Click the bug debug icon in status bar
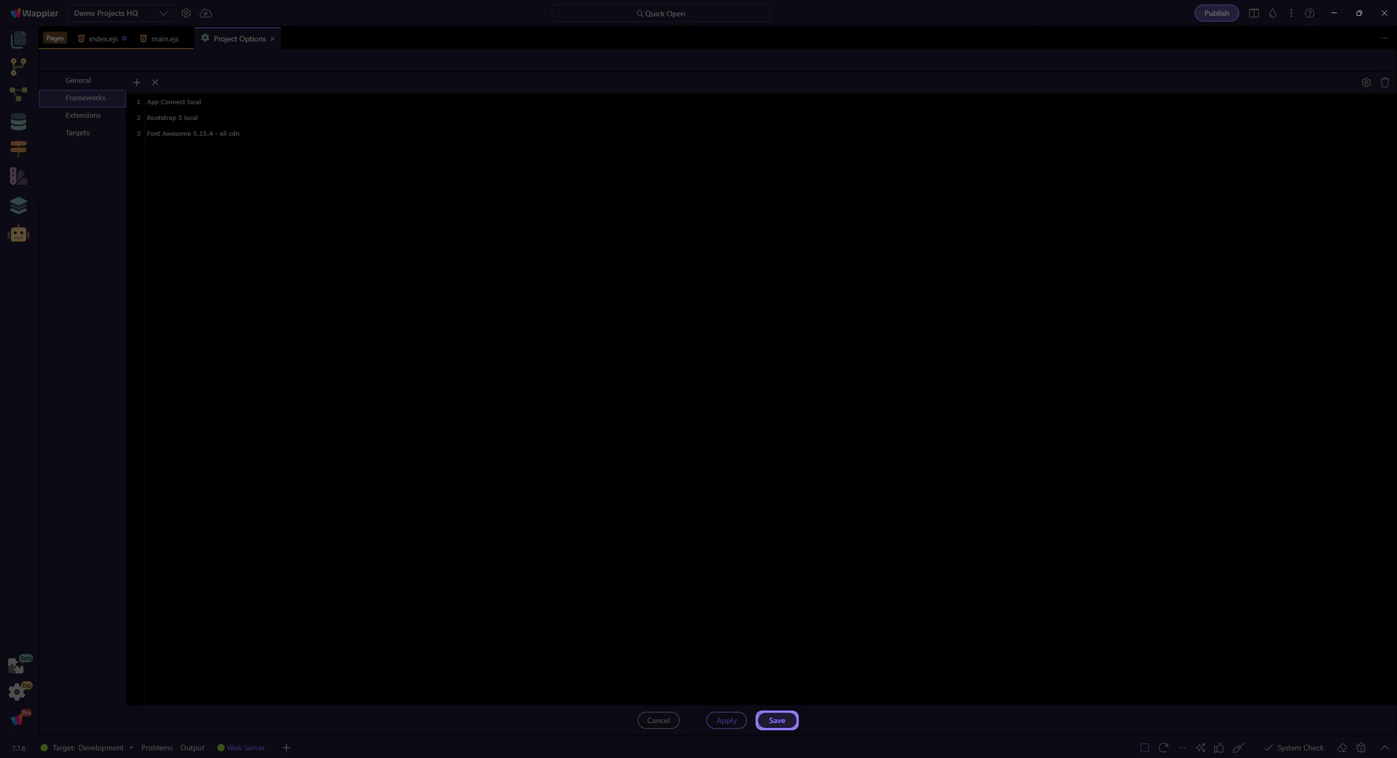Image resolution: width=1397 pixels, height=758 pixels. click(x=1361, y=748)
